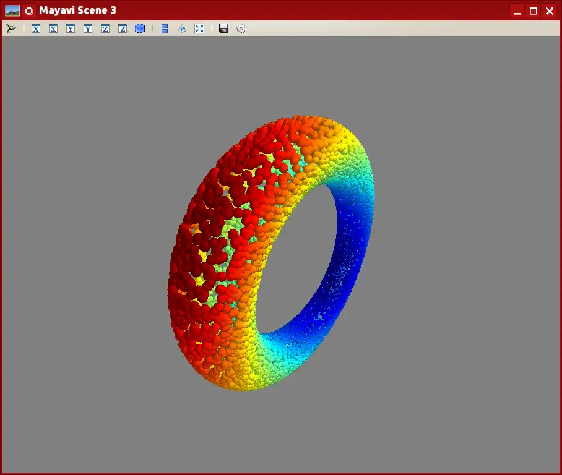Toggle full screen scene view
The height and width of the screenshot is (475, 562).
pyautogui.click(x=199, y=28)
